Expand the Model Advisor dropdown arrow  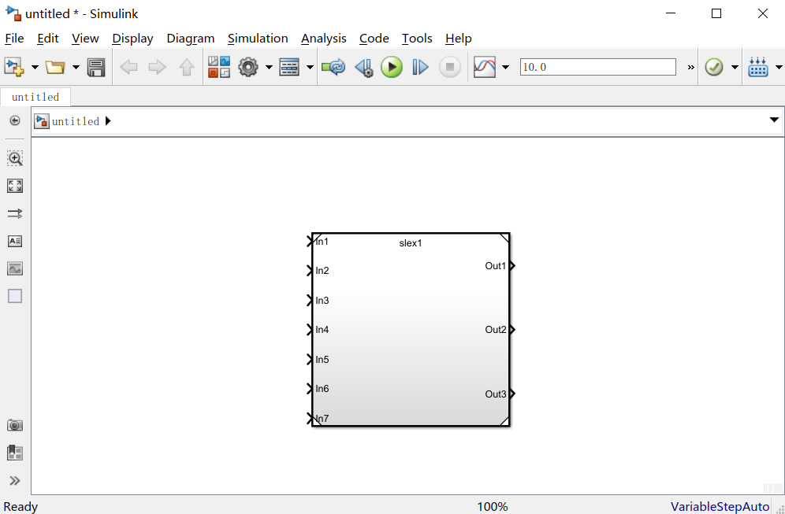click(735, 67)
